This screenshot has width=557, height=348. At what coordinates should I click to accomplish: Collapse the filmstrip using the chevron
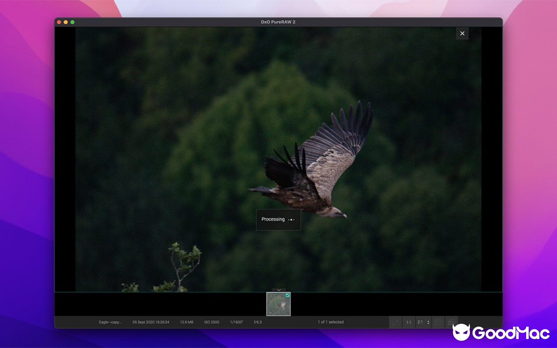point(278,290)
